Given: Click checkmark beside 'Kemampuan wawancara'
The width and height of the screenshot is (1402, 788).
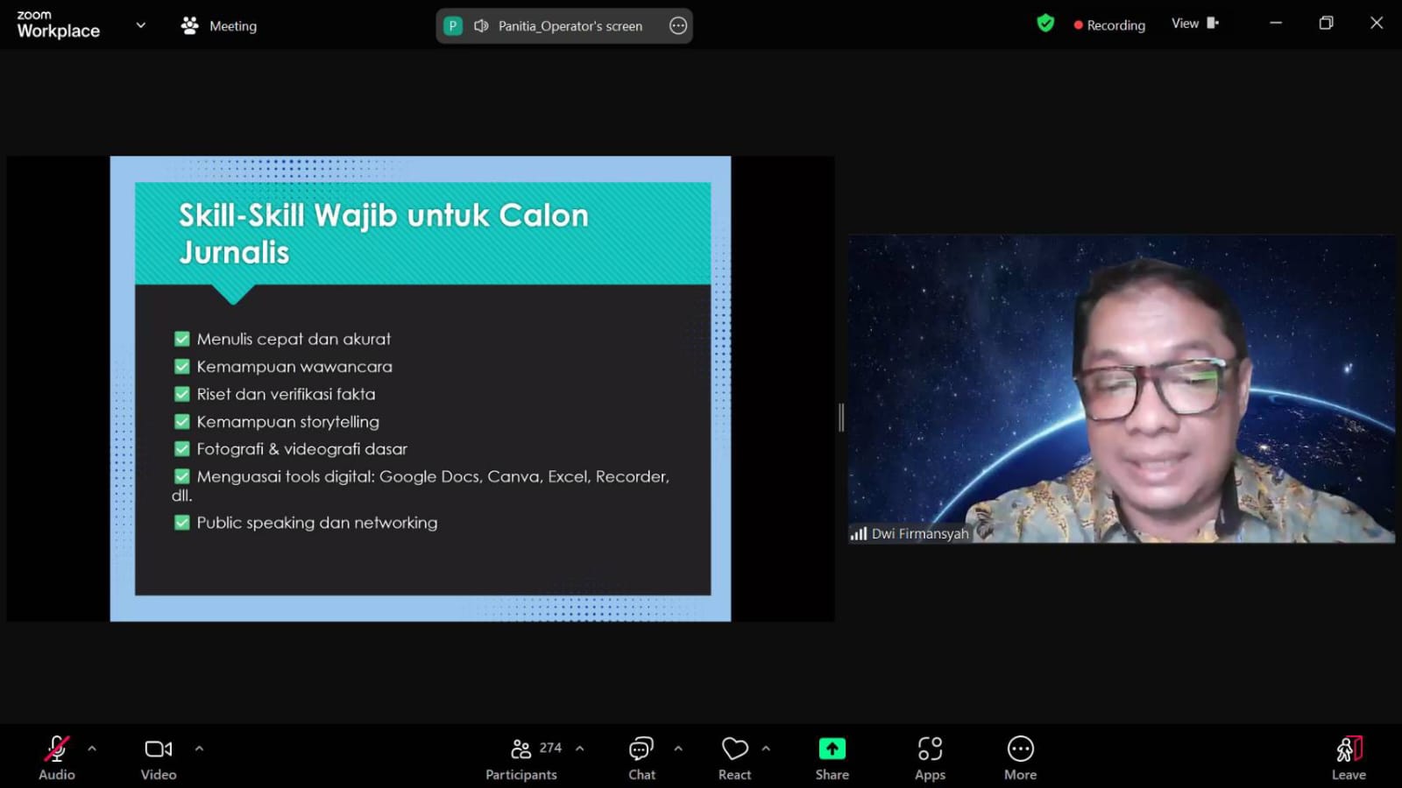Looking at the screenshot, I should (x=182, y=367).
